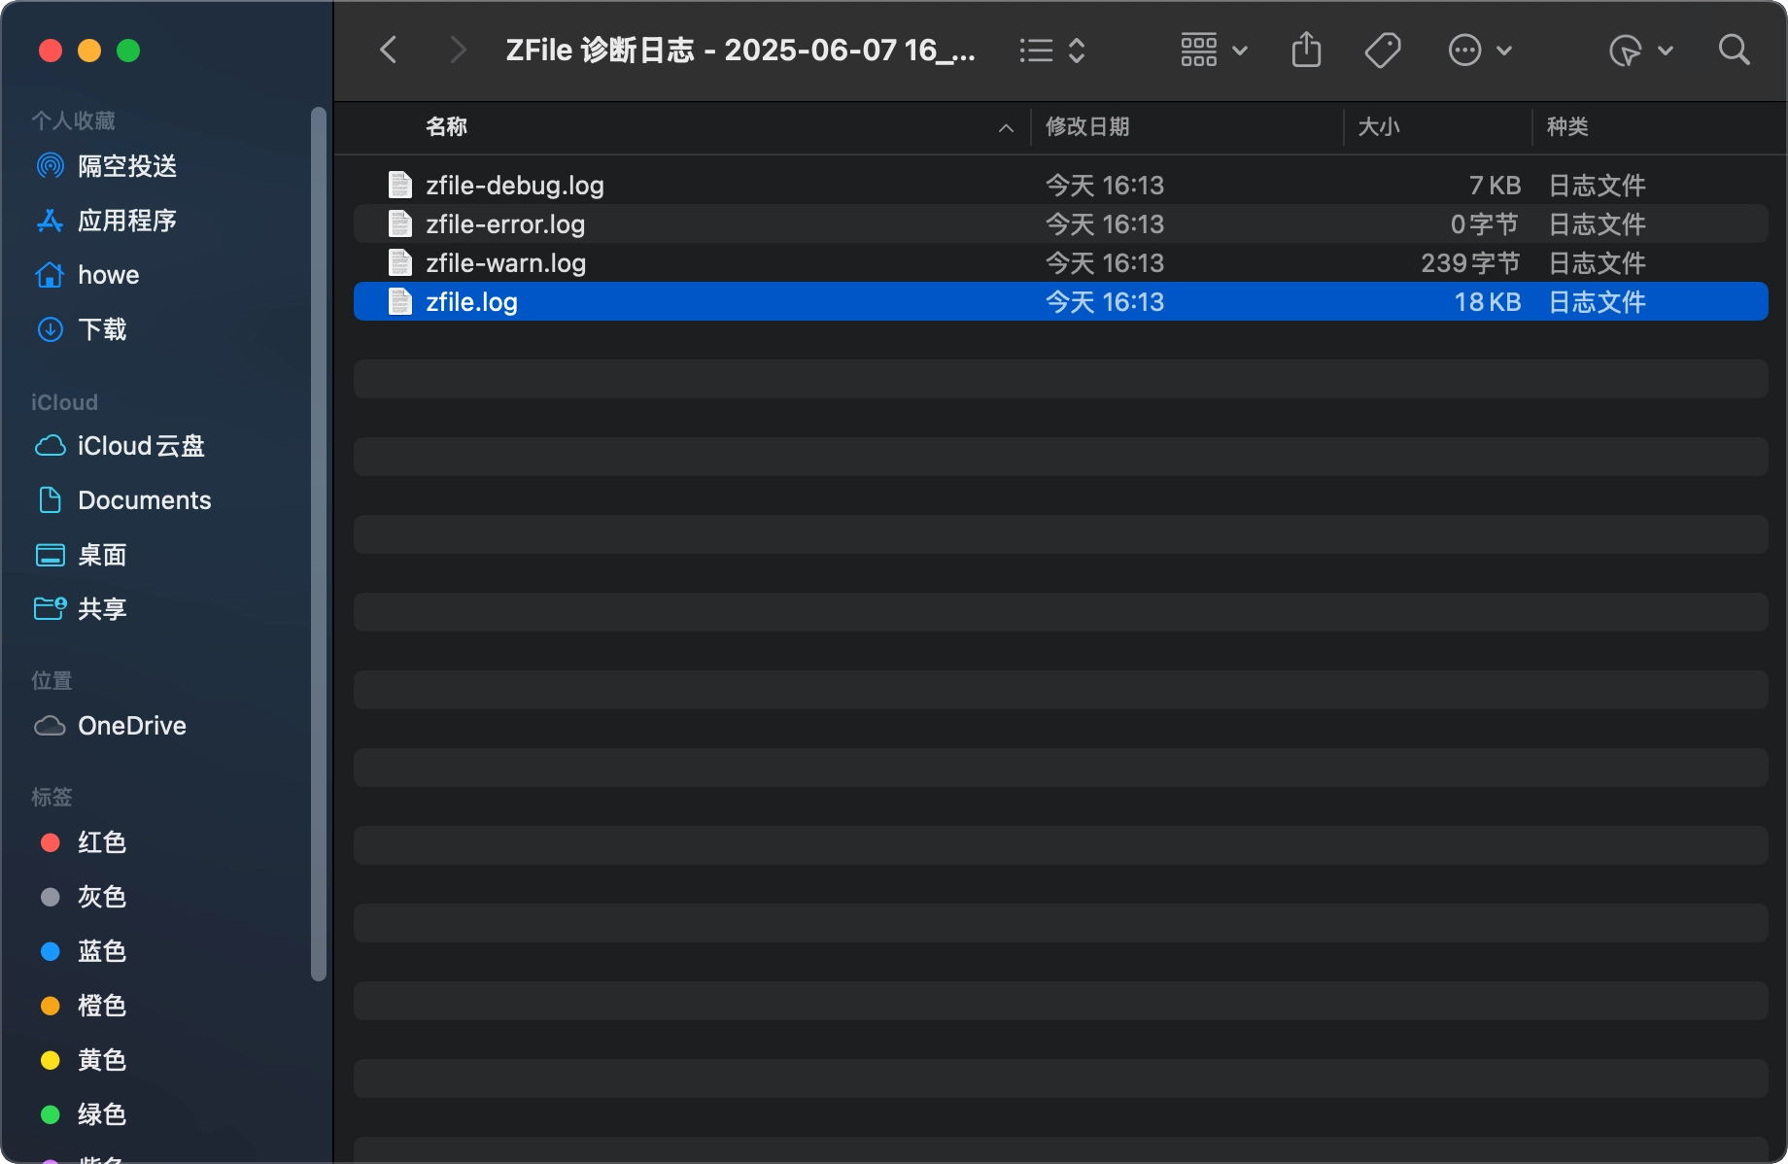This screenshot has height=1164, width=1788.
Task: Filter by the red 红色 tag
Action: point(84,842)
